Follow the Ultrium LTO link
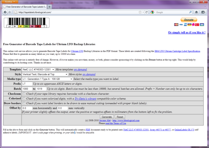 (x=77, y=51)
